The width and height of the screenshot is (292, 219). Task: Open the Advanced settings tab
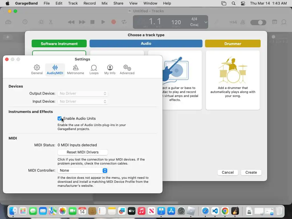coord(127,70)
